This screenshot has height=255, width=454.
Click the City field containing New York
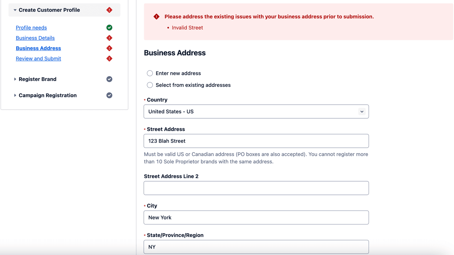pos(256,218)
